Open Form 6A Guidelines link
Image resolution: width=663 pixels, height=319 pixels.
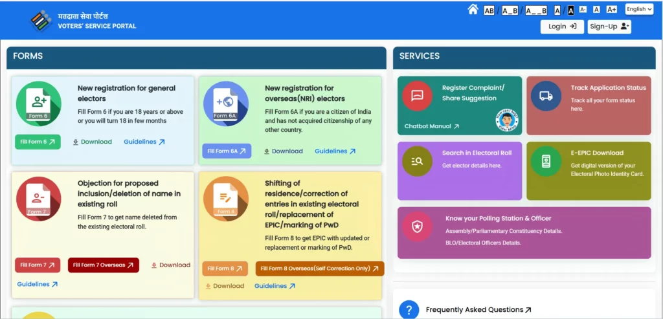pos(335,151)
